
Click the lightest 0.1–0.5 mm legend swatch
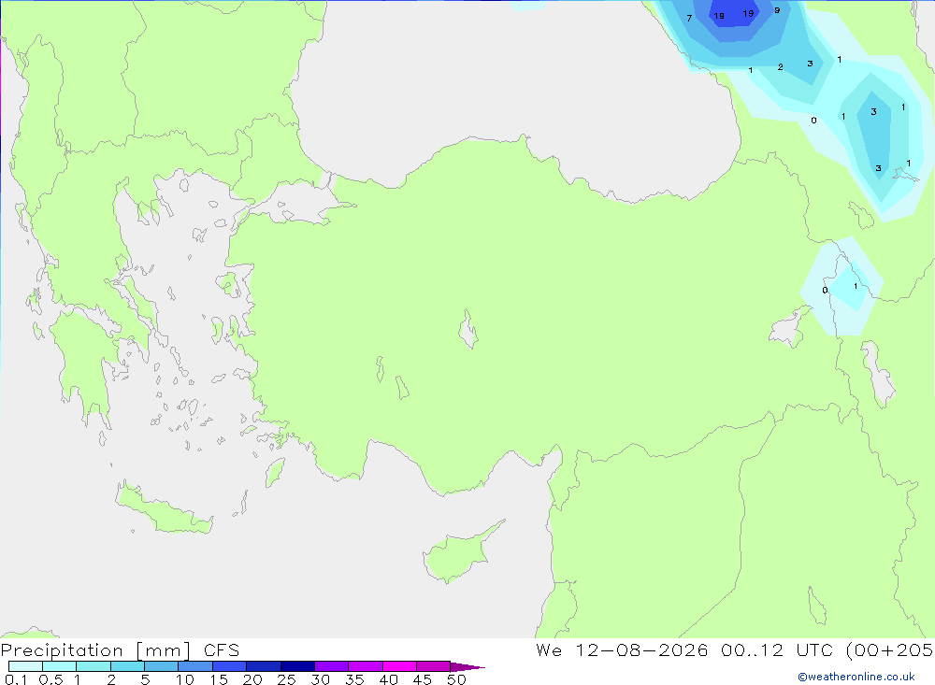tap(25, 666)
